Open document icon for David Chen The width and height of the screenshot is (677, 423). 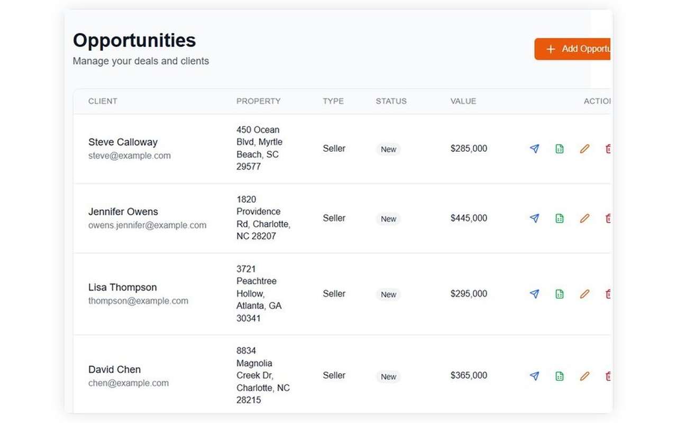tap(559, 376)
